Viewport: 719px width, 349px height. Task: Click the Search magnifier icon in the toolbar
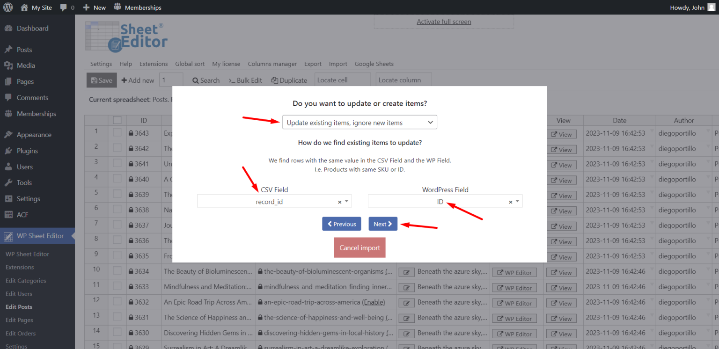(195, 80)
